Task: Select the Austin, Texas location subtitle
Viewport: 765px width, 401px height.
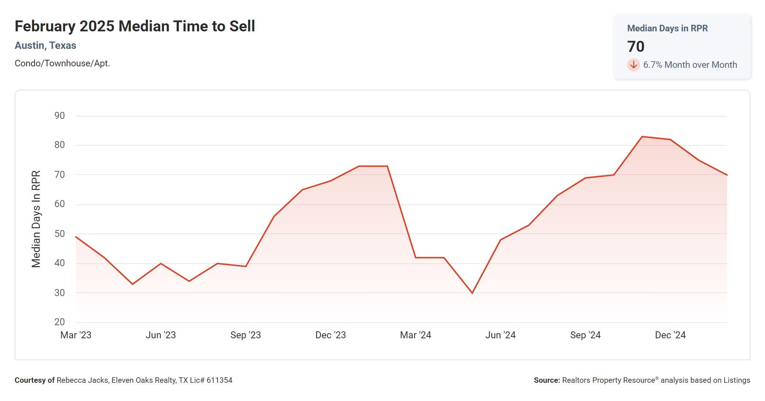Action: click(45, 46)
